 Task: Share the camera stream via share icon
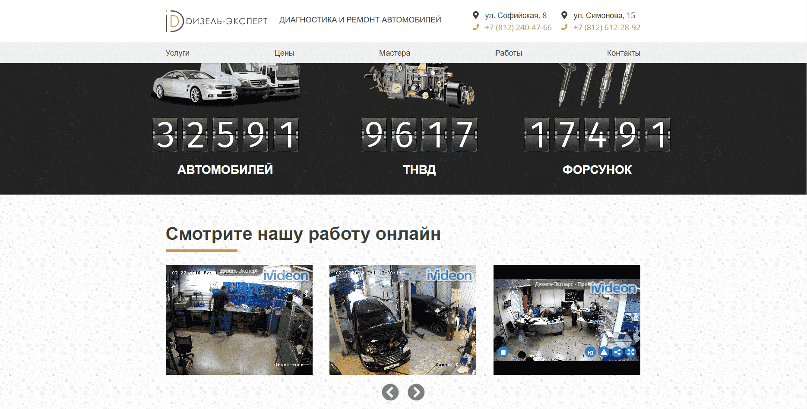coord(617,352)
